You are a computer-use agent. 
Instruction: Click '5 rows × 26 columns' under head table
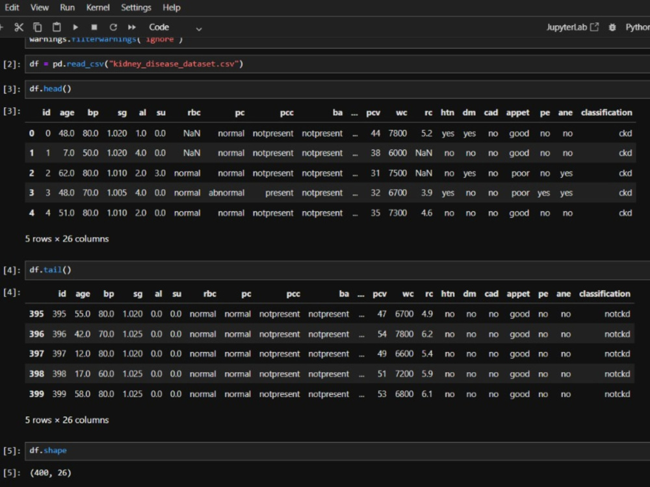[x=67, y=239]
